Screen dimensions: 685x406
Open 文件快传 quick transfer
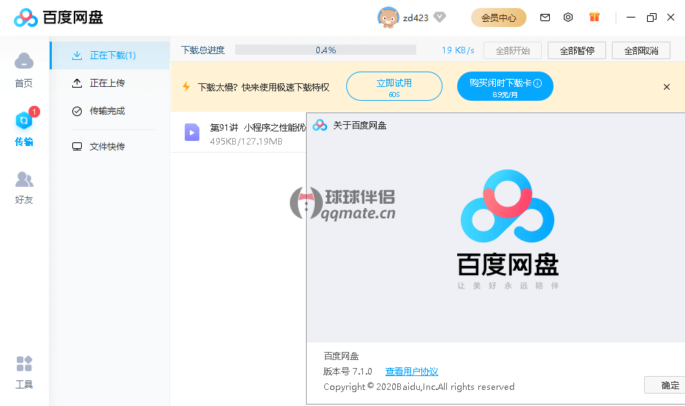pos(107,147)
